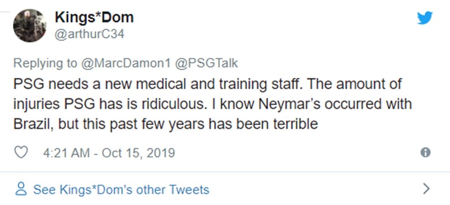Click the 4:21 AM time
Screen dimensions: 450x205
click(66, 153)
